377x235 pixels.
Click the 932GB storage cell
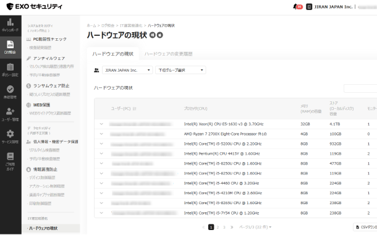(336, 144)
